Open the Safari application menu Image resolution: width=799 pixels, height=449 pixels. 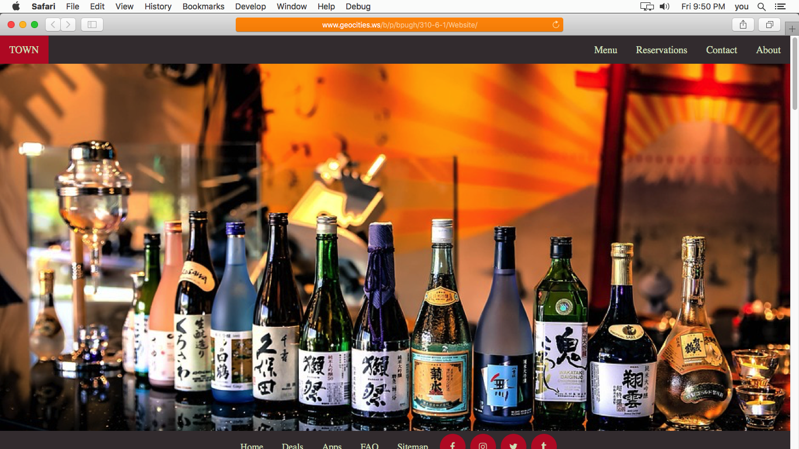coord(43,6)
